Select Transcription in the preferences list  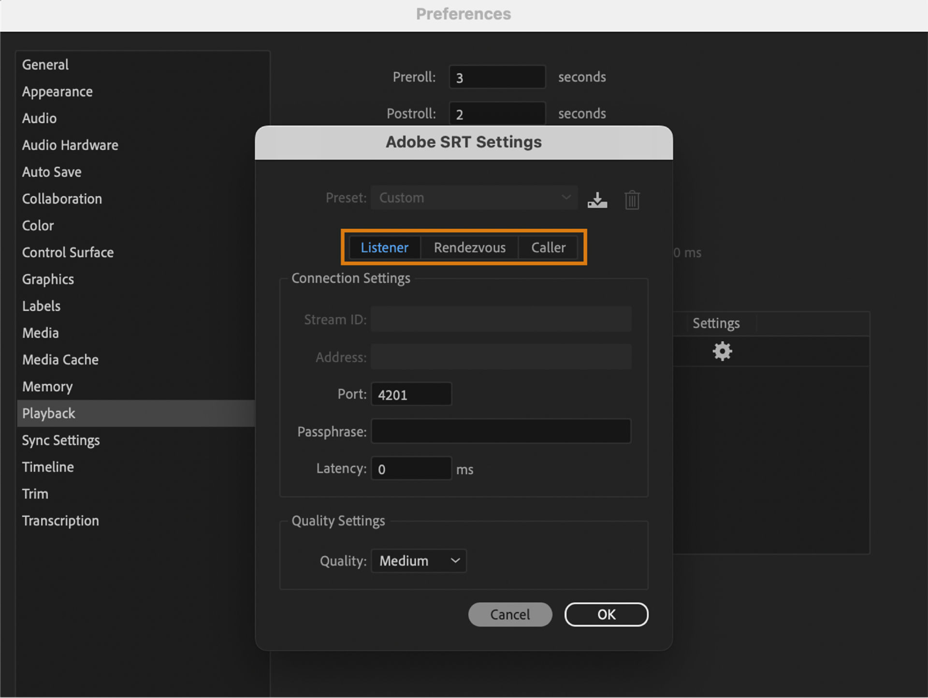[60, 521]
